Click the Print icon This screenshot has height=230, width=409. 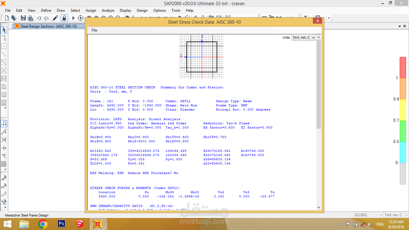[30, 18]
